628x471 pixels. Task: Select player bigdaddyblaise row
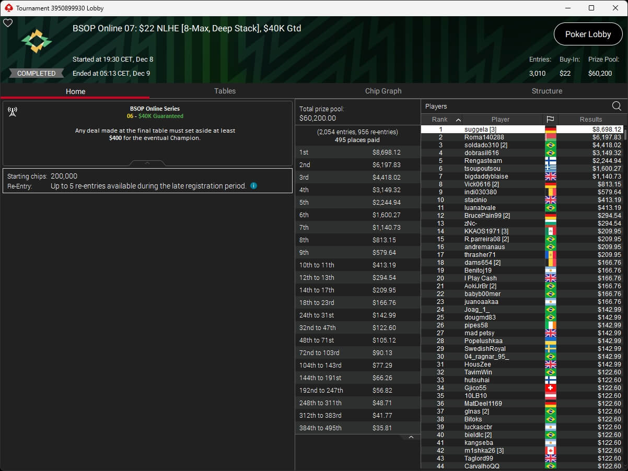tap(486, 176)
